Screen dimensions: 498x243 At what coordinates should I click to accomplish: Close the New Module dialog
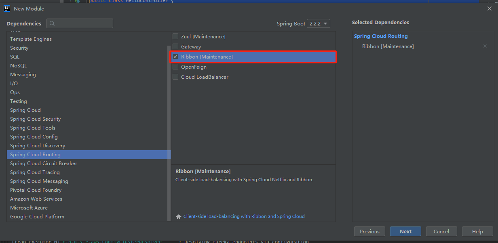490,8
